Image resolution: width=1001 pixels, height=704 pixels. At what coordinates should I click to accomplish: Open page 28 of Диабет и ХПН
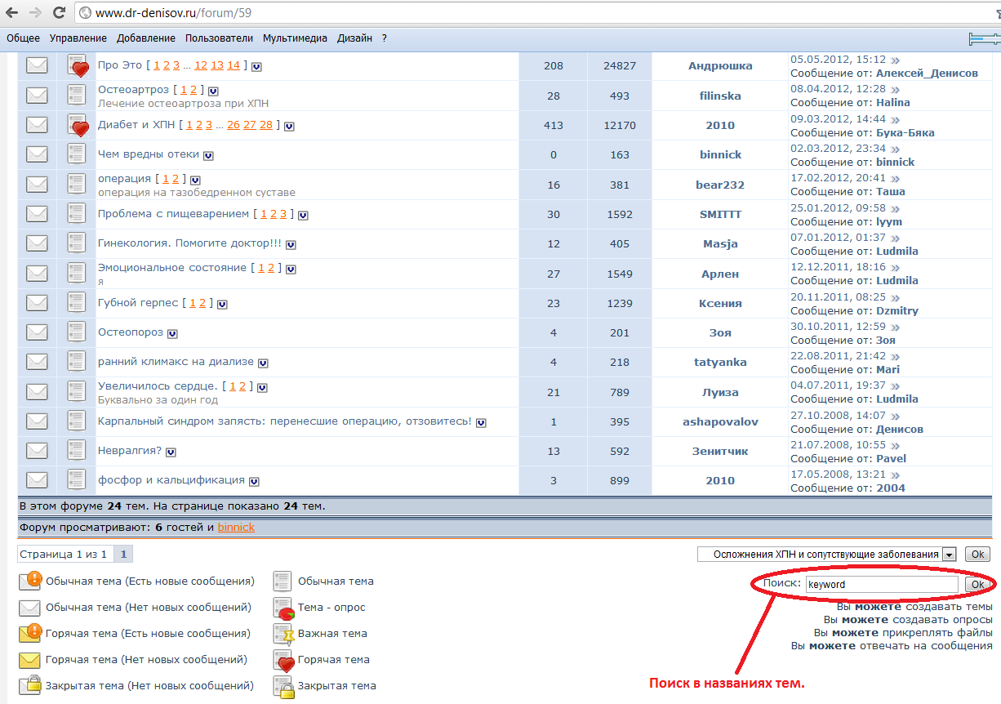click(265, 125)
